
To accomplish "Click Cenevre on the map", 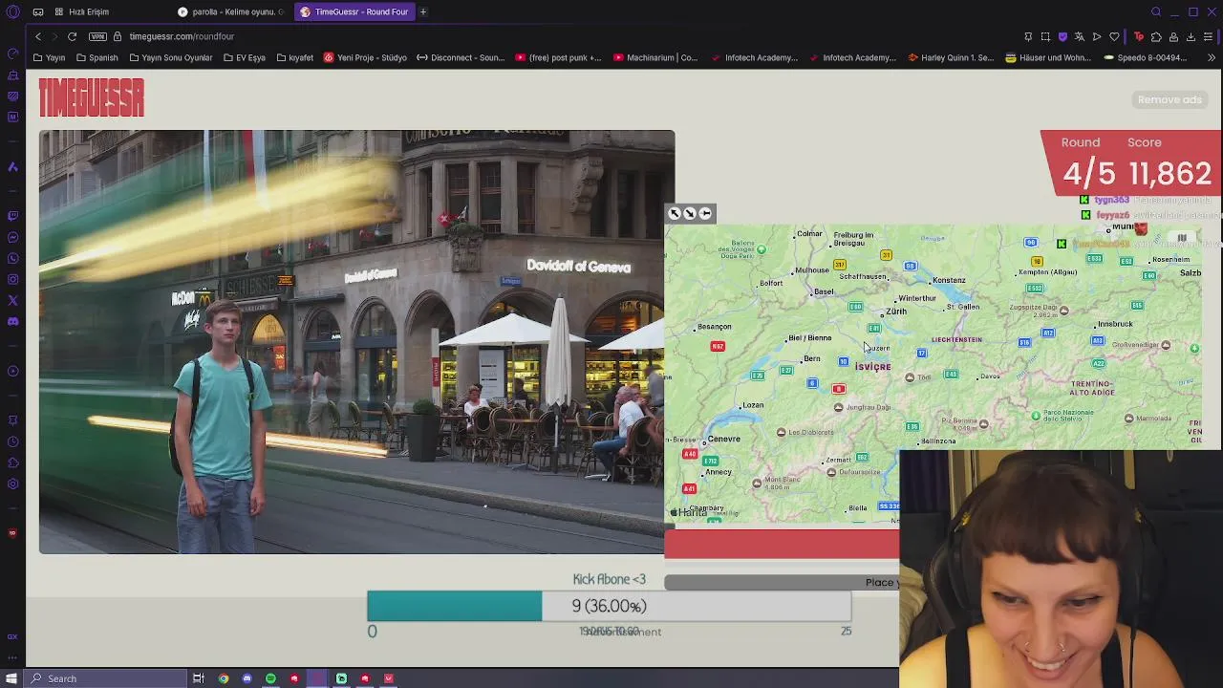I will coord(723,439).
